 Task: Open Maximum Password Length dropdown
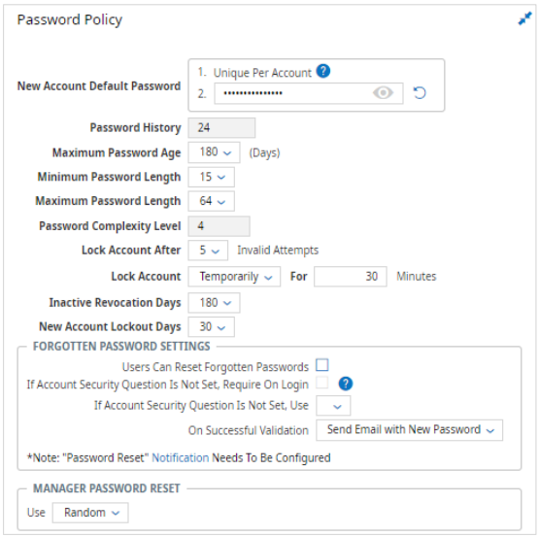coord(212,201)
